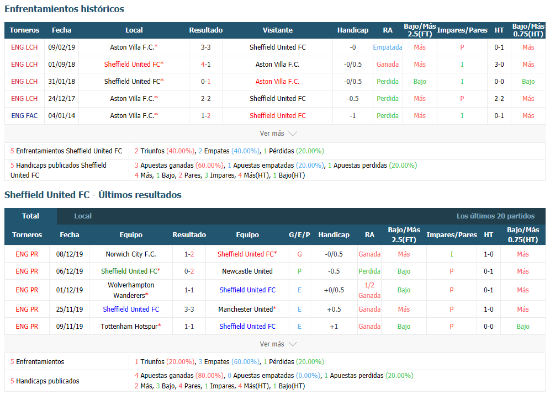Expand 'Ver más' under Enfrentamientos históricos
Image resolution: width=550 pixels, height=395 pixels.
(x=278, y=134)
